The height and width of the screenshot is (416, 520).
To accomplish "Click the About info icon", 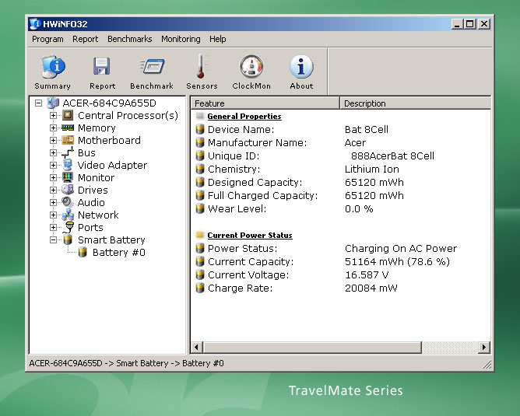I will 301,67.
